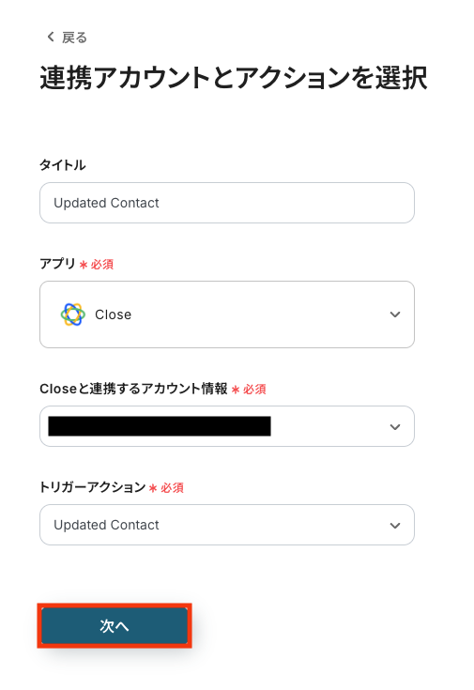Click the Close app logo icon
Viewport: 474px width, 690px height.
click(x=72, y=314)
